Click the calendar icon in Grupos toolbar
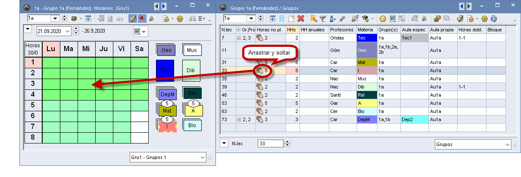The height and width of the screenshot is (177, 521). pyautogui.click(x=393, y=18)
